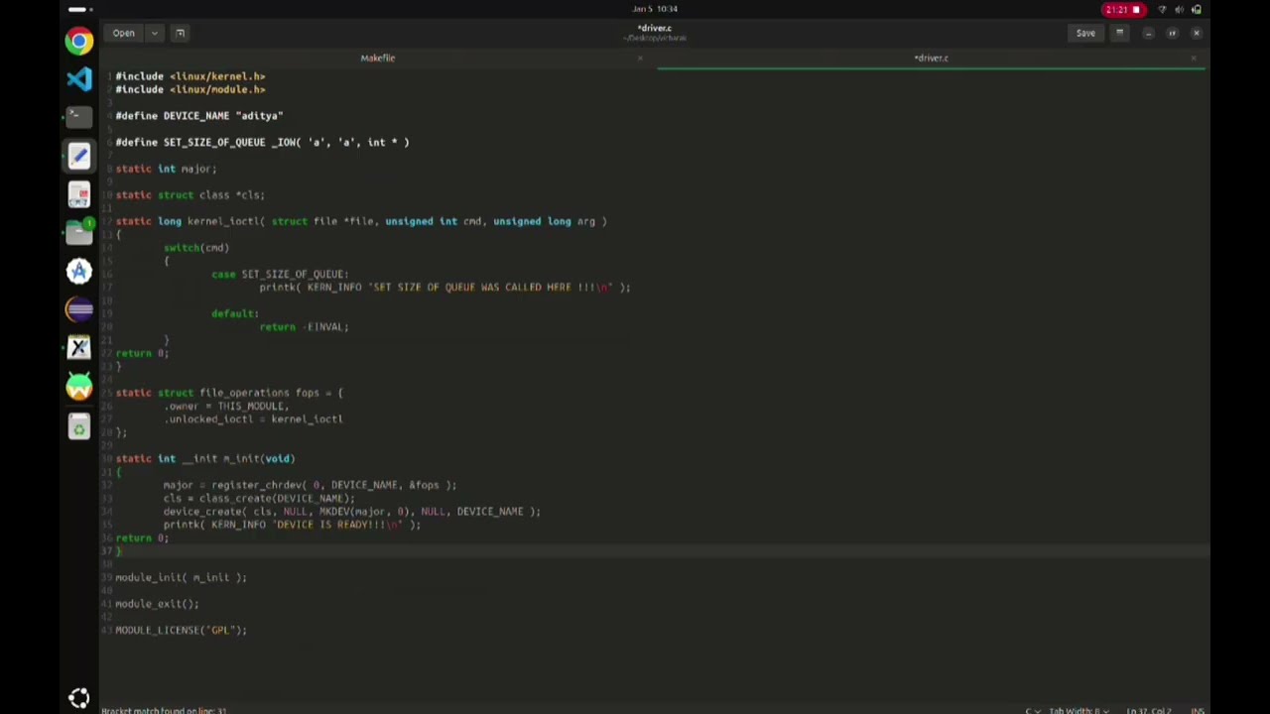Viewport: 1270px width, 714px height.
Task: Click the 'return -EINVAL;' line
Action: [x=304, y=326]
